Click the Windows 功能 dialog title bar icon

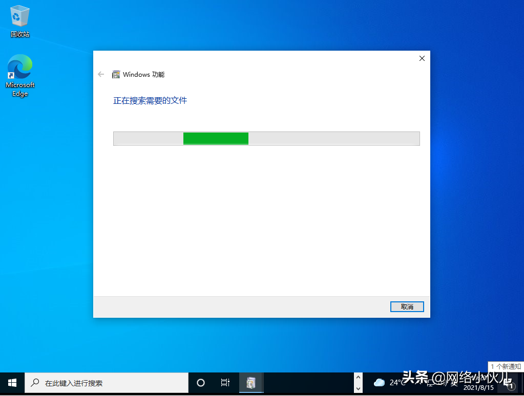116,74
